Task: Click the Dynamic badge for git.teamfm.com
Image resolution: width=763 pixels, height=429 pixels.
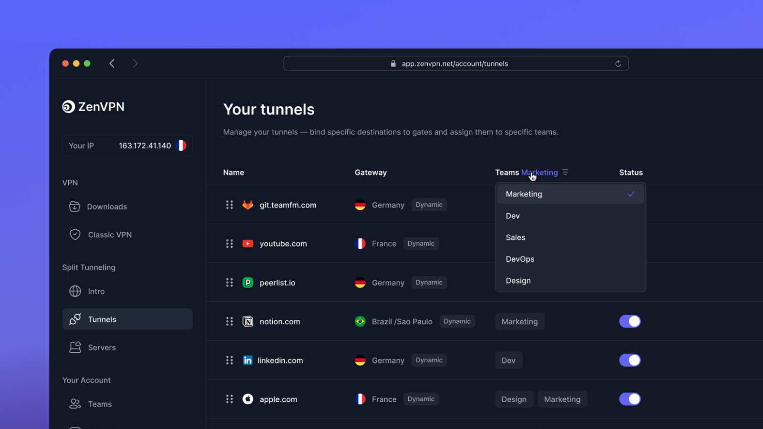Action: point(429,205)
